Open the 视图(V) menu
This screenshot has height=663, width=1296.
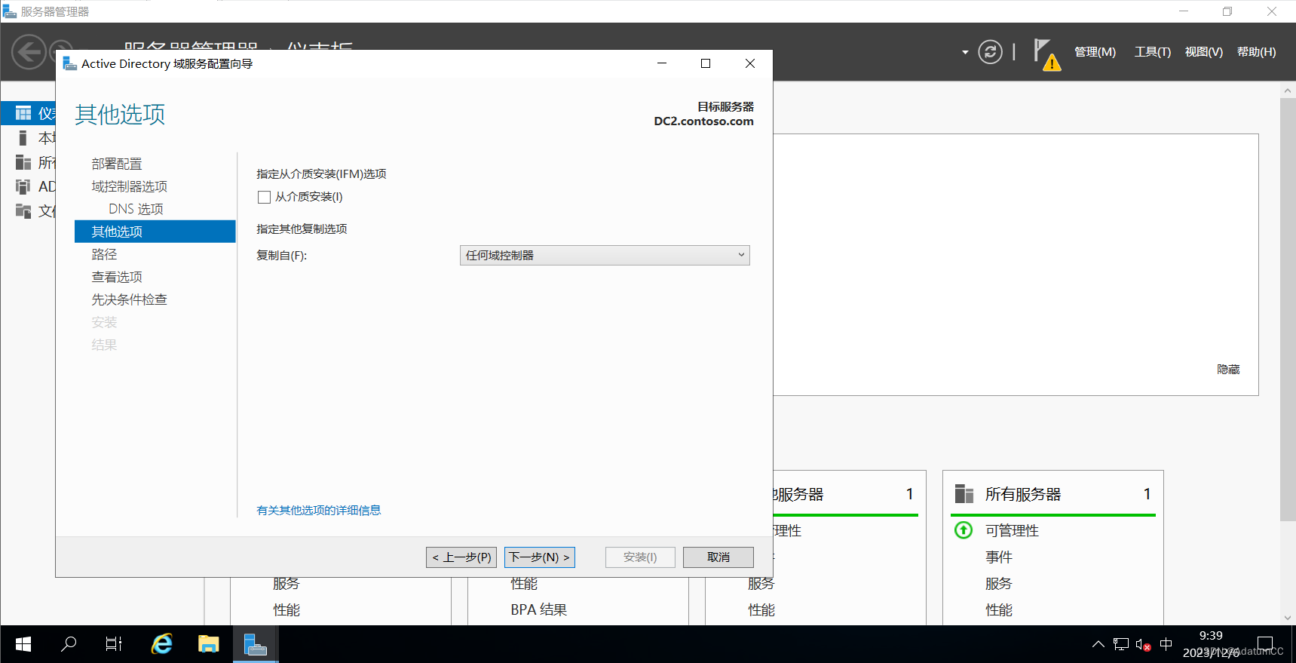[1204, 52]
